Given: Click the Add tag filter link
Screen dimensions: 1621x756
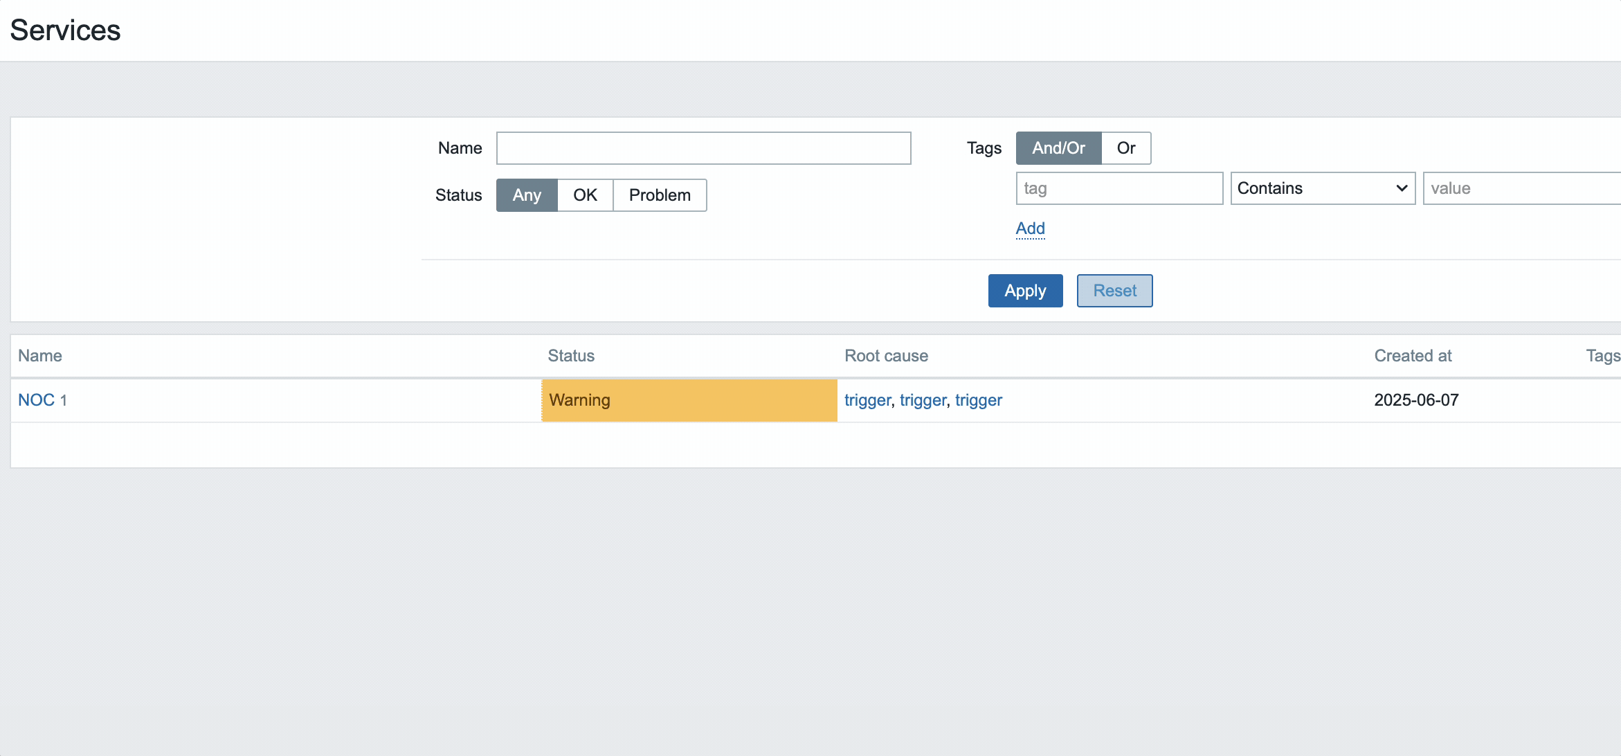Looking at the screenshot, I should pos(1030,228).
